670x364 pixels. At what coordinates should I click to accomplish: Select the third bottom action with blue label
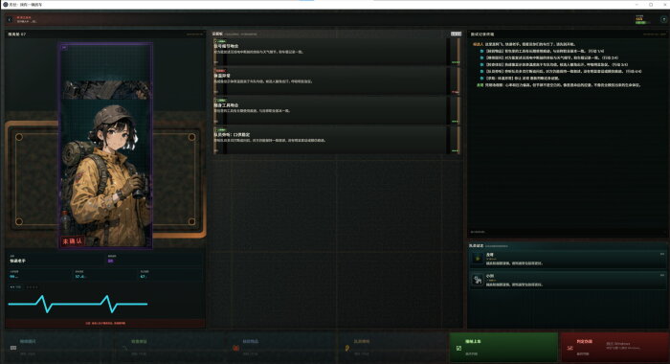tap(281, 348)
